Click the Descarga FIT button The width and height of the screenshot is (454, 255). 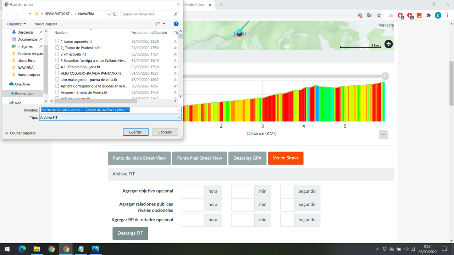coord(130,233)
